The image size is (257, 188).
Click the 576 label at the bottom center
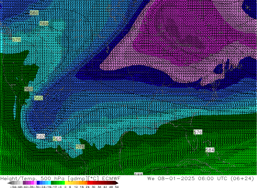[x=80, y=147]
